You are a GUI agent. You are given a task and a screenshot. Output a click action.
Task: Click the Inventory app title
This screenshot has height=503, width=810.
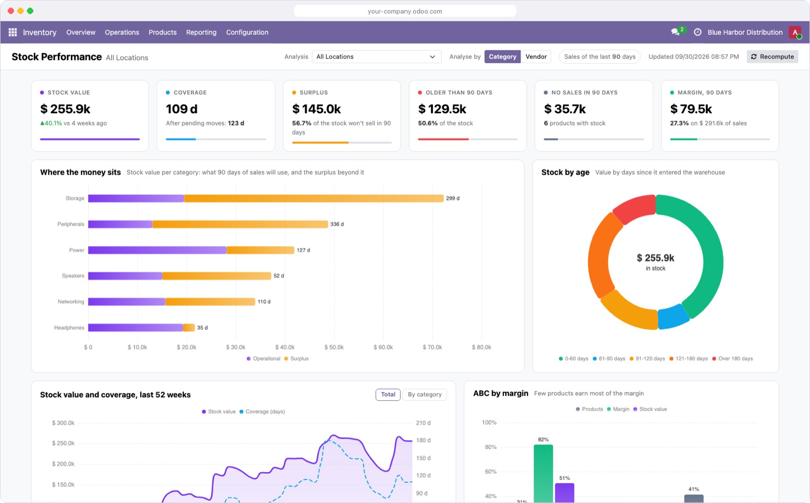click(x=39, y=32)
